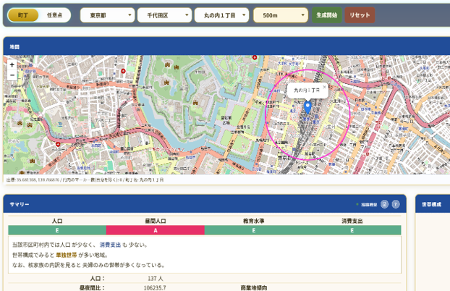Image resolution: width=450 pixels, height=291 pixels.
Task: Click the 世帯構成 panel header
Action: [x=433, y=204]
